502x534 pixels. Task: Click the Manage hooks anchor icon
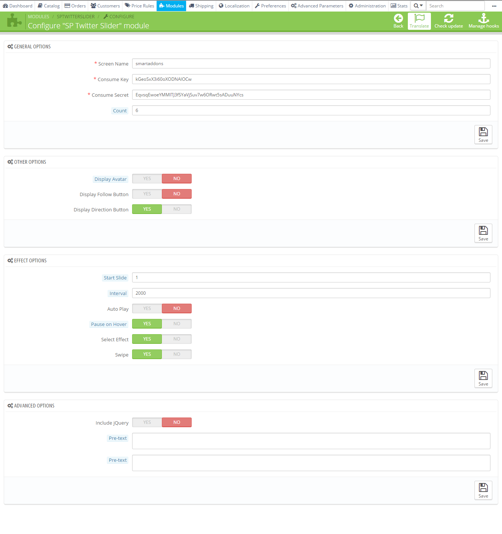pos(483,18)
